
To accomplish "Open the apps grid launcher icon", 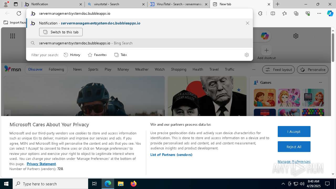I will pos(13,36).
